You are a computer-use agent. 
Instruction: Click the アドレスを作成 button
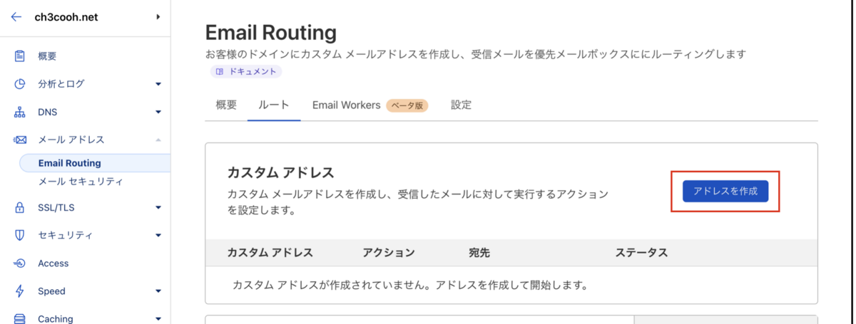coord(725,191)
